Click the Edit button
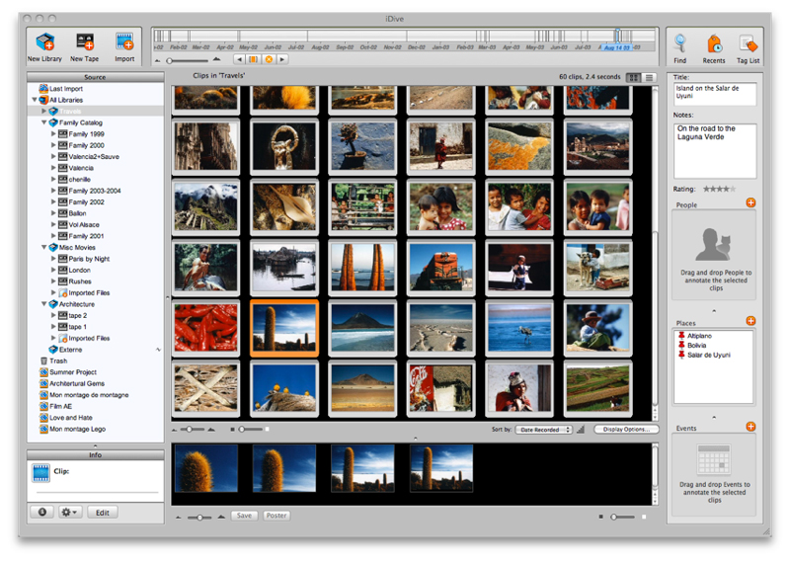Screen dimensions: 790x561 tap(103, 512)
